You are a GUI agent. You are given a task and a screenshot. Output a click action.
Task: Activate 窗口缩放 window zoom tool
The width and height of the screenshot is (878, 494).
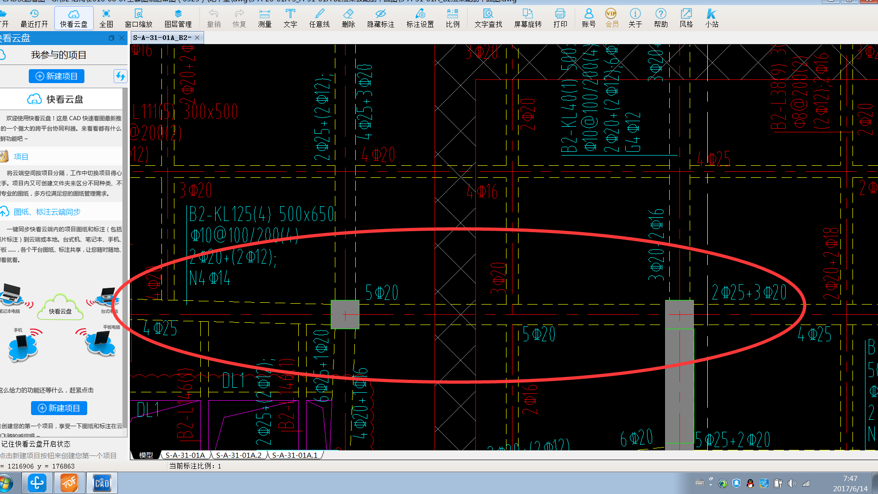click(139, 18)
